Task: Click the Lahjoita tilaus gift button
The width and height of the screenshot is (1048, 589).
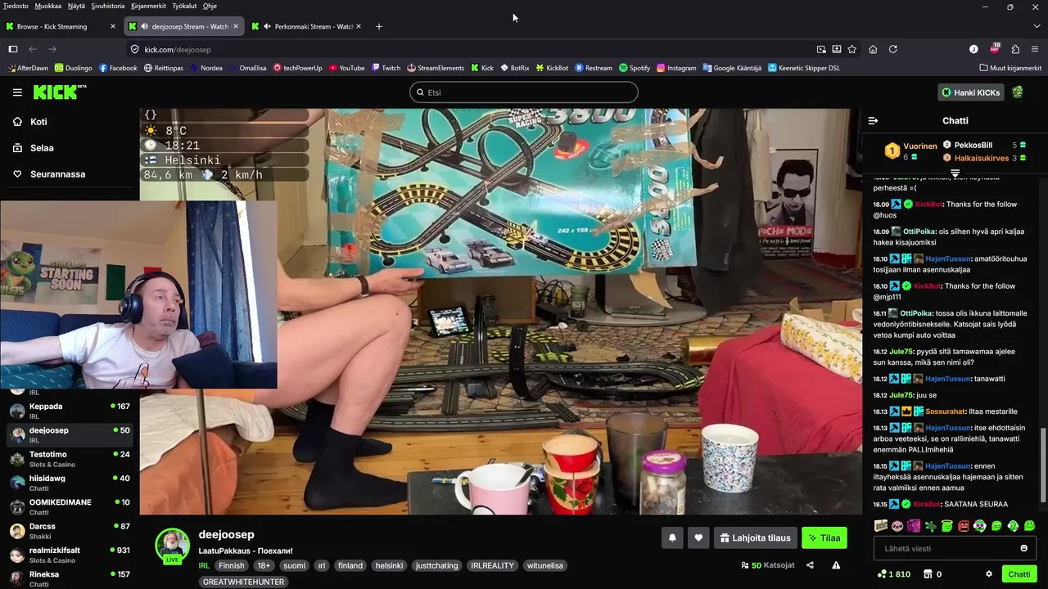Action: coord(756,537)
